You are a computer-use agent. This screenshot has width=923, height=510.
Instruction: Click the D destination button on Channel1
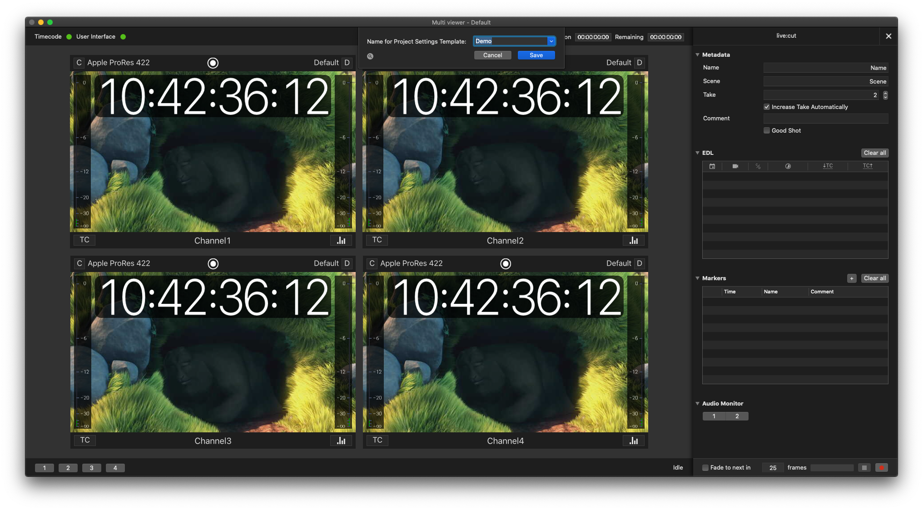347,63
